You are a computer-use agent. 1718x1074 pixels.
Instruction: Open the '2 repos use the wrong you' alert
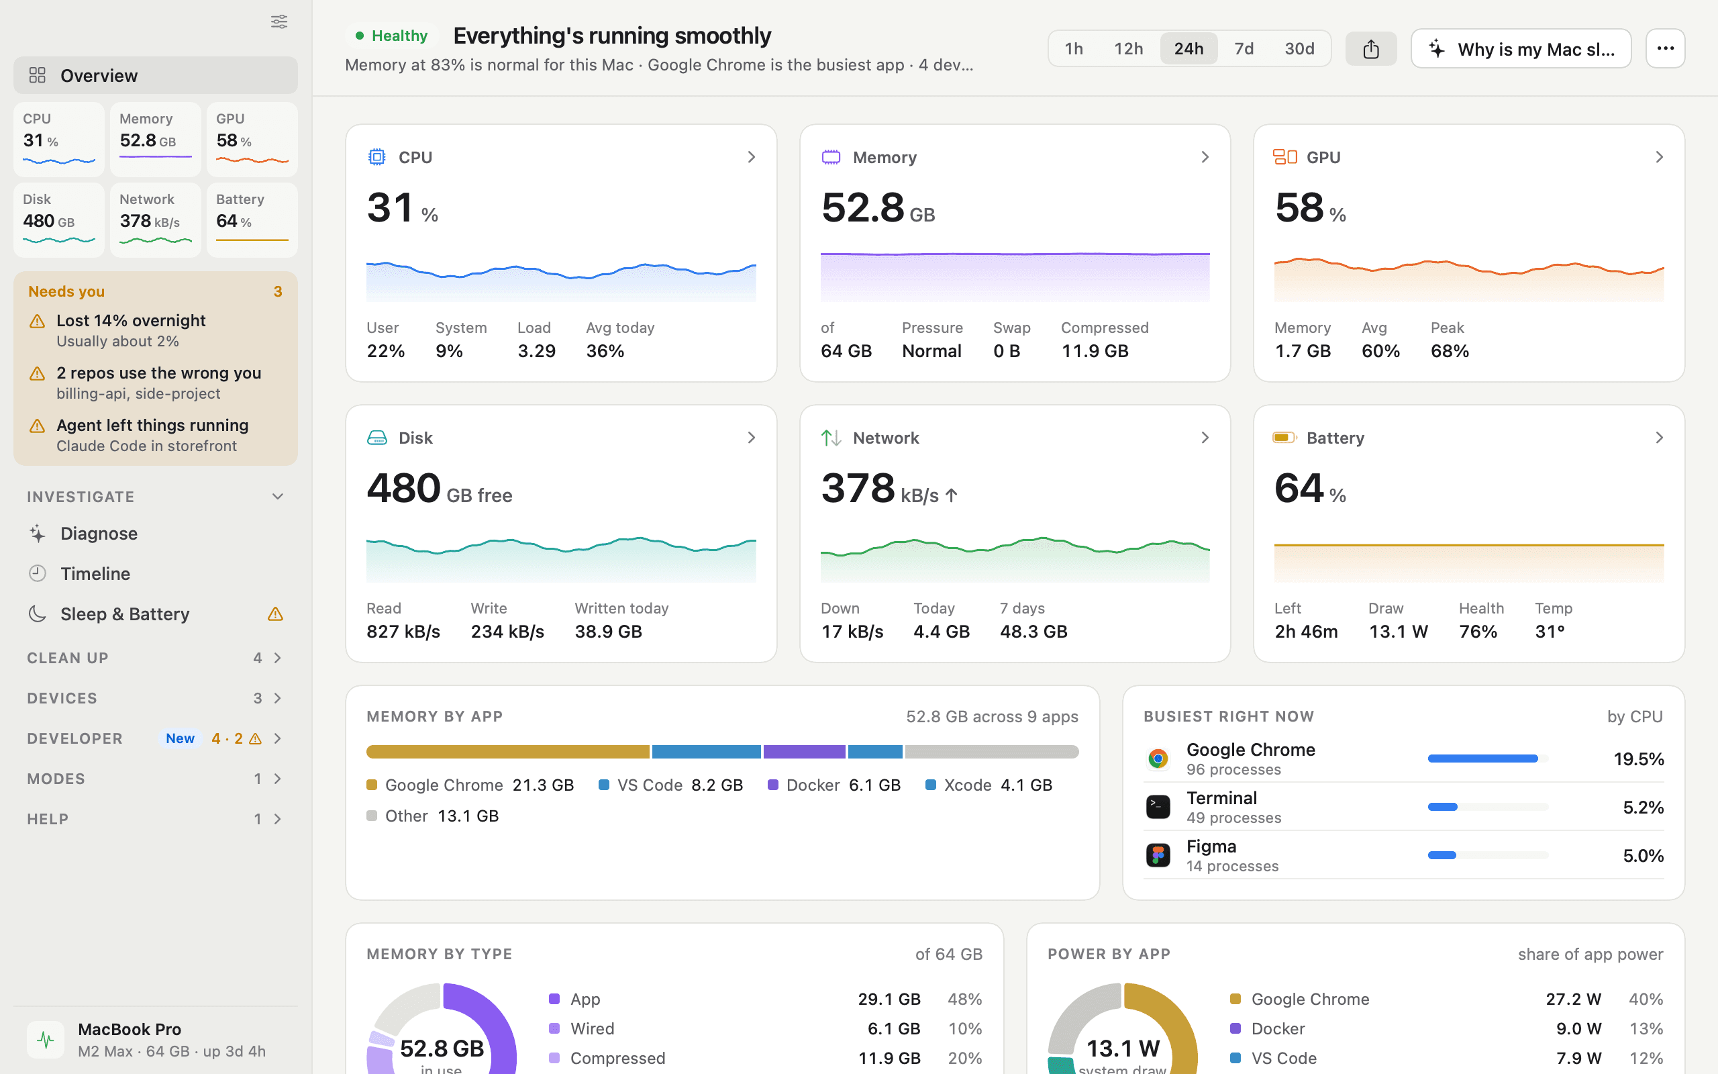click(x=156, y=383)
